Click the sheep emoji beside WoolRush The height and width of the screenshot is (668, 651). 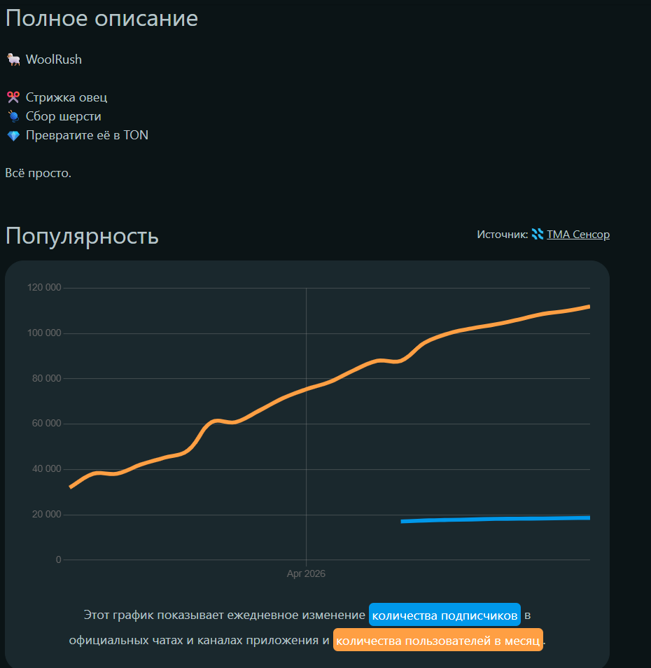click(13, 60)
